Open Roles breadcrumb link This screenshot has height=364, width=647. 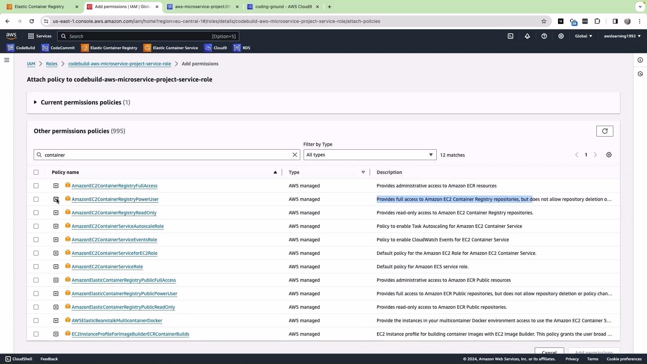pos(52,64)
